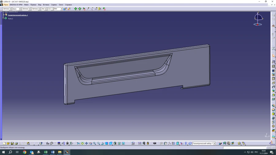Click the Пуск start menu item
Viewport: 276px width, 155px height.
[x=6, y=5]
